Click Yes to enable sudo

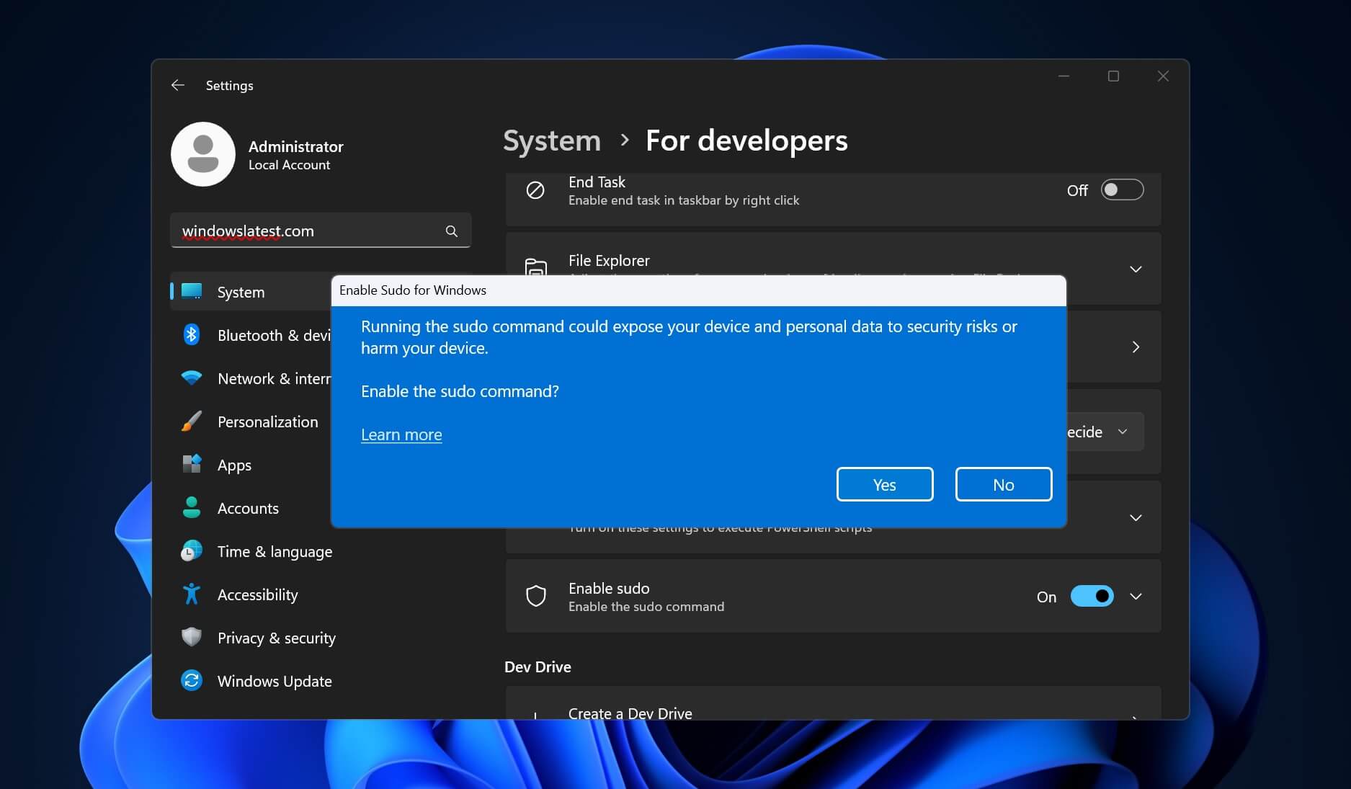click(x=884, y=483)
